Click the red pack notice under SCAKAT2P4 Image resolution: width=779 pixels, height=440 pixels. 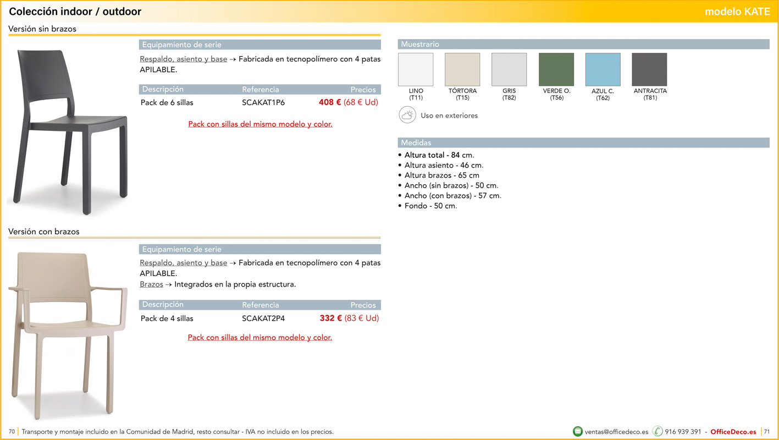coord(259,338)
